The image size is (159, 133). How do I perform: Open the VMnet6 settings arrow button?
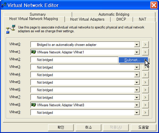coord(145,90)
